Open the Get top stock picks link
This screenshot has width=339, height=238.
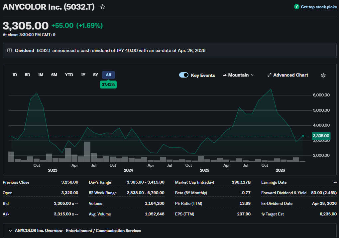point(318,7)
